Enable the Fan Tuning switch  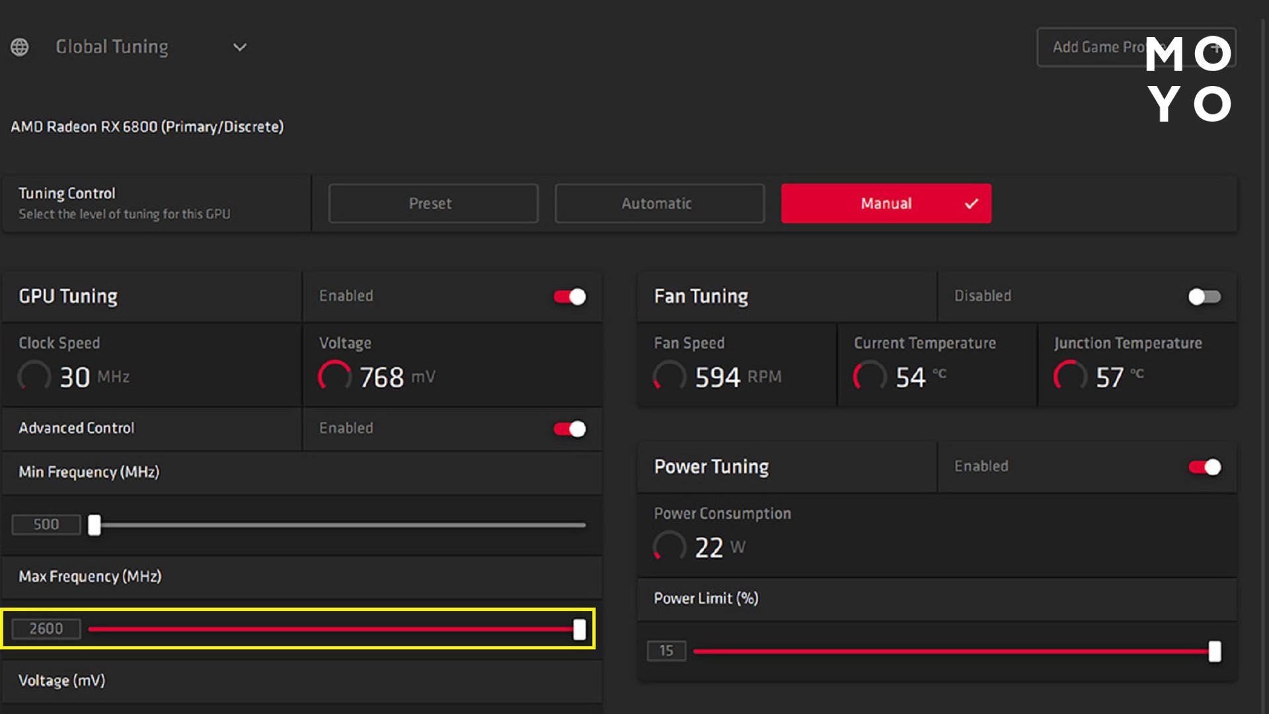pyautogui.click(x=1204, y=297)
